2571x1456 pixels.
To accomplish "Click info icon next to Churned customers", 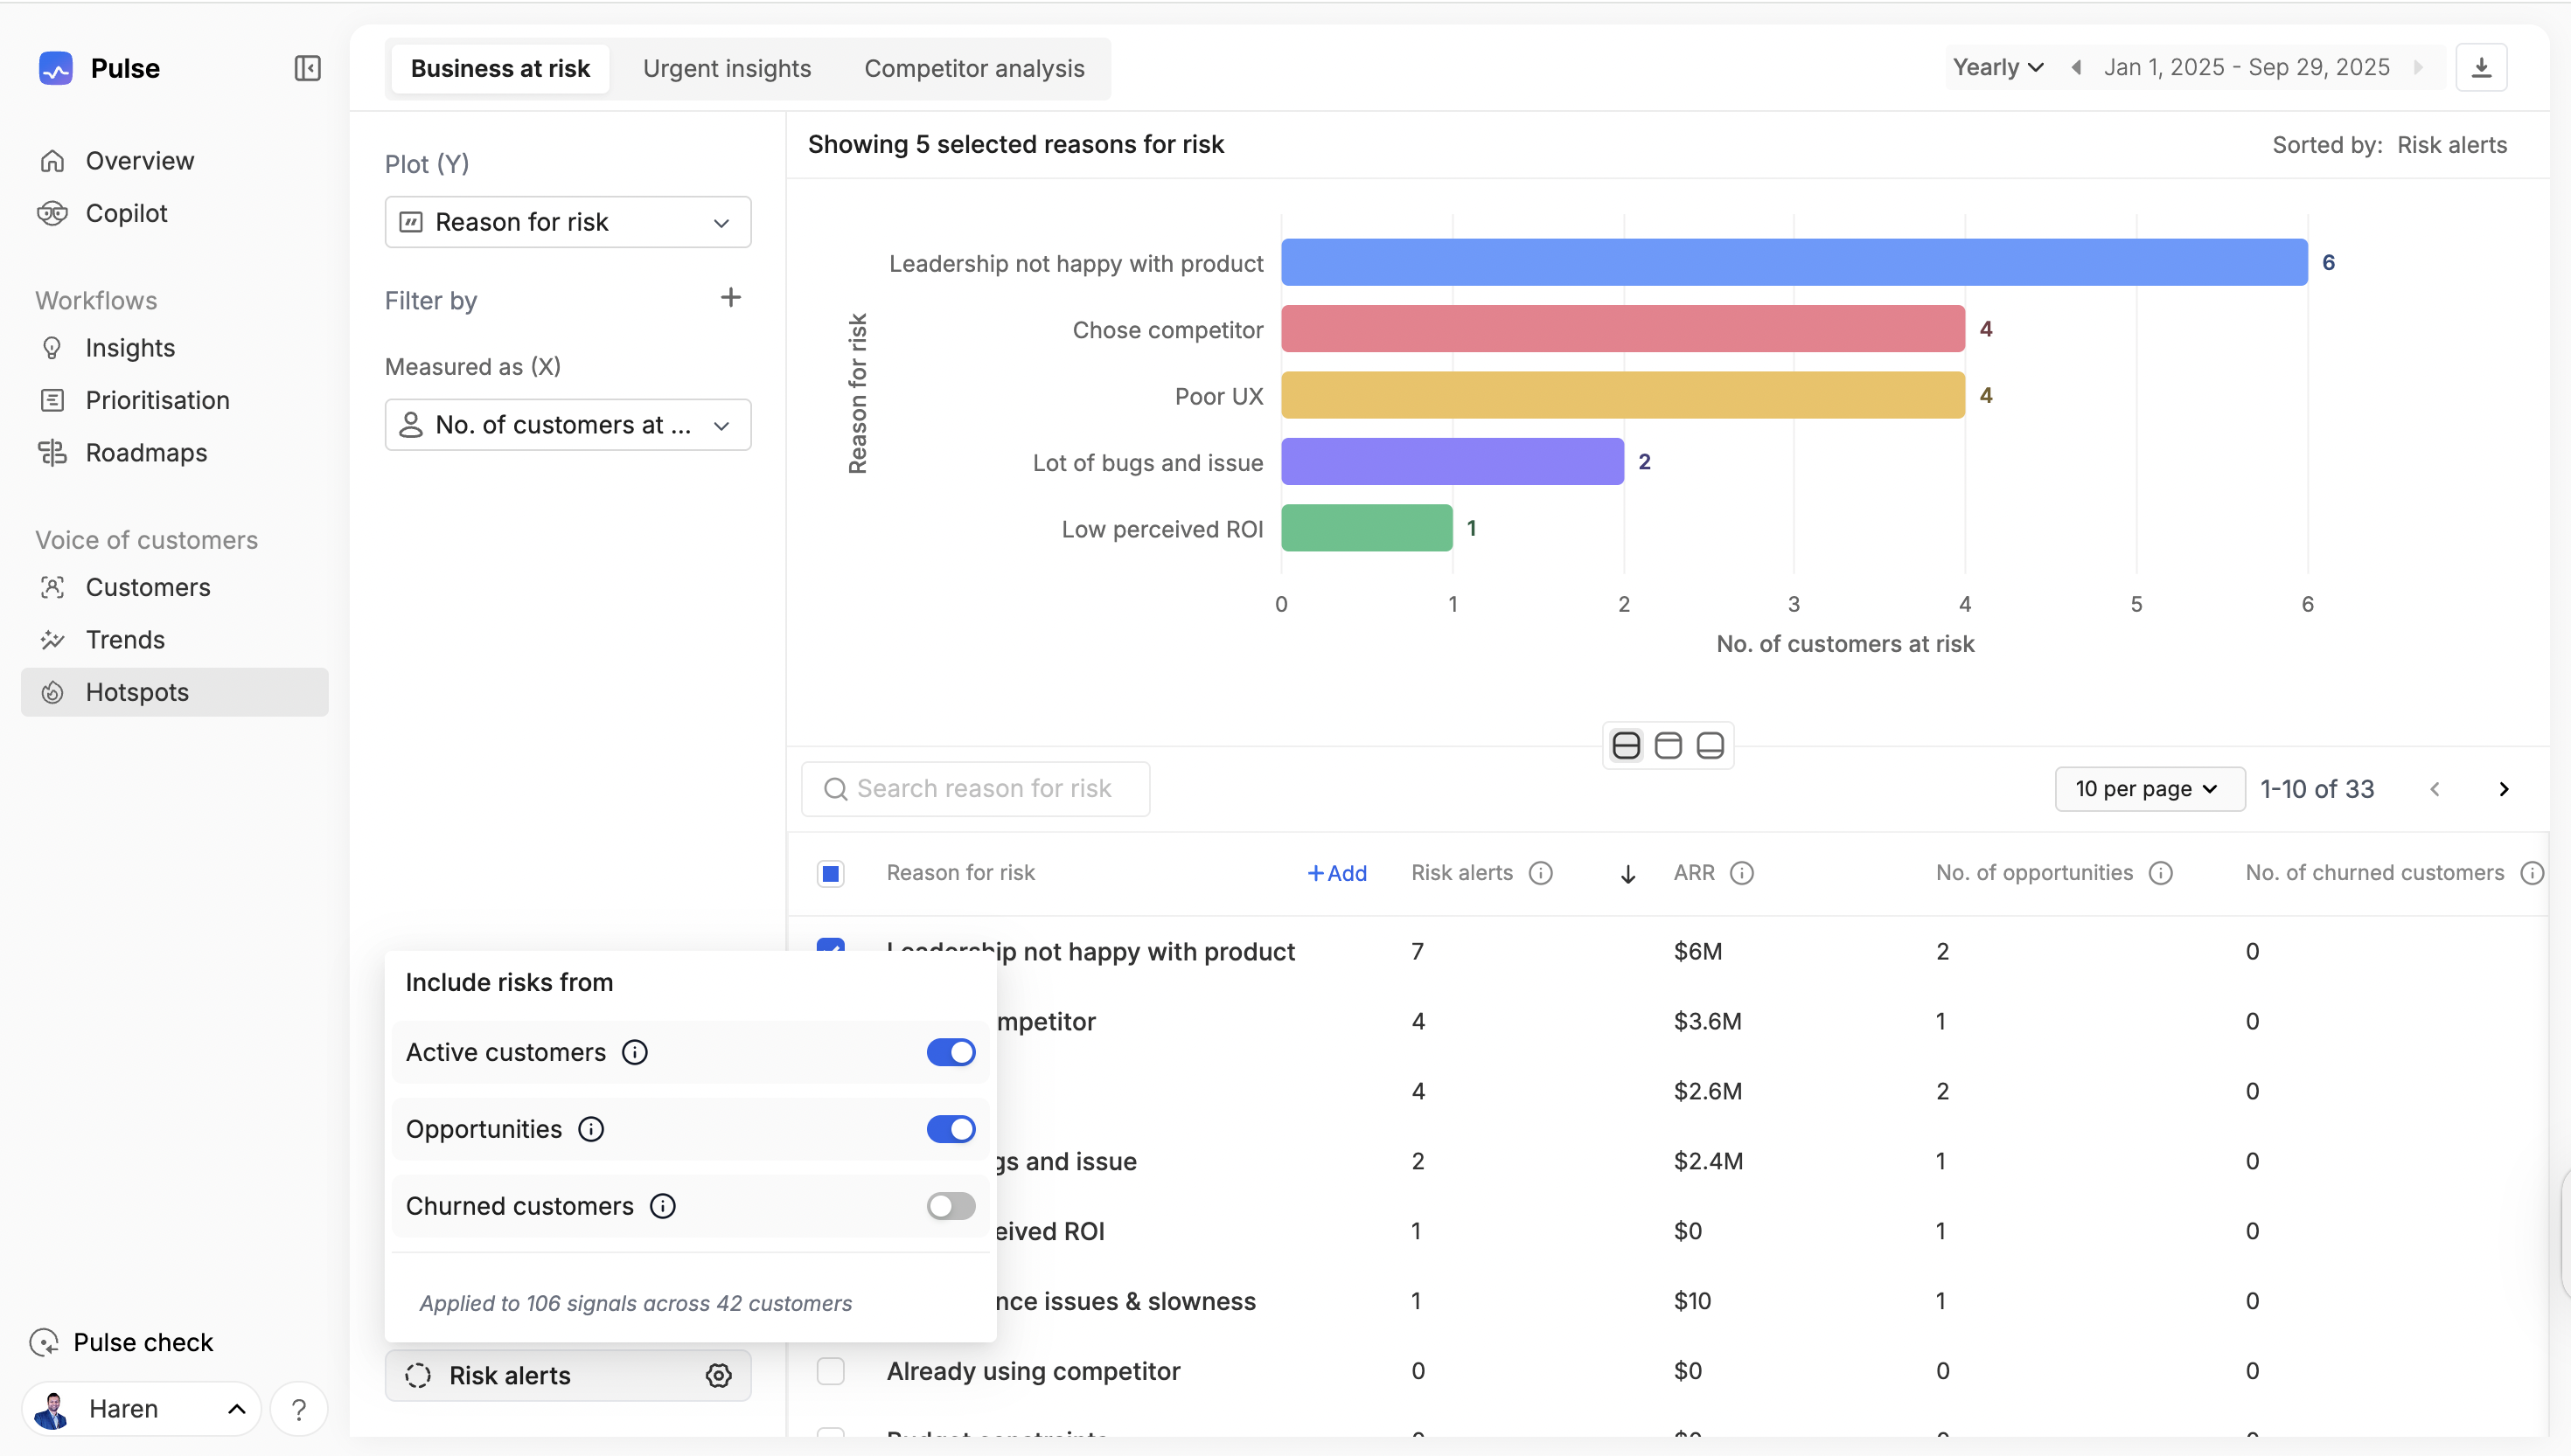I will tap(662, 1206).
